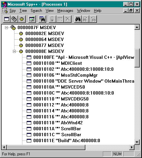Restore the inner Processes 1 child window

131,11
